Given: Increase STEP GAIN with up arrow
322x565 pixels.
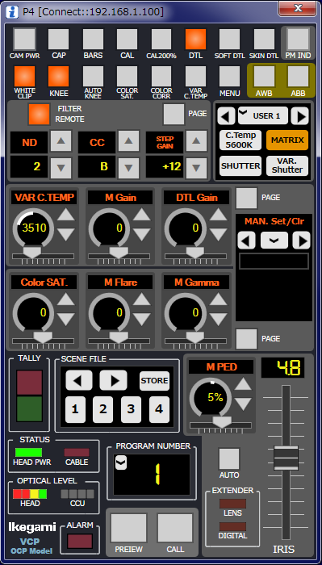Looking at the screenshot, I should click(196, 141).
